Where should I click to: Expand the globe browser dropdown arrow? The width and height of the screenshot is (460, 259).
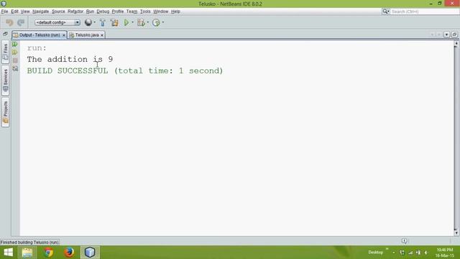[94, 22]
